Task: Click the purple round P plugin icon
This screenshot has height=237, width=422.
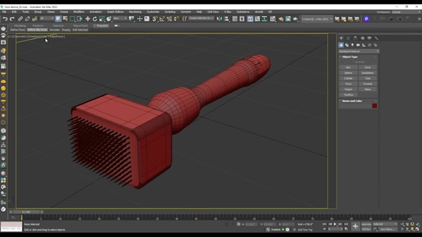Action: tap(366, 19)
